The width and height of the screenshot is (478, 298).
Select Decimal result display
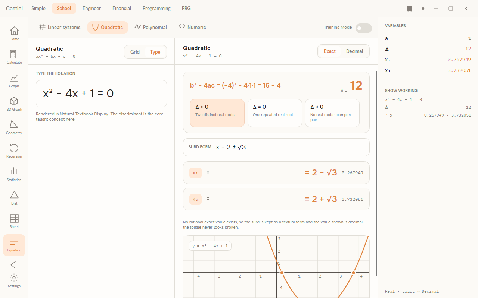click(355, 51)
